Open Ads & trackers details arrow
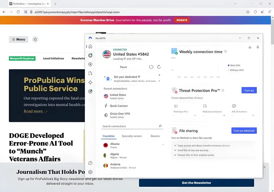 click(x=253, y=115)
